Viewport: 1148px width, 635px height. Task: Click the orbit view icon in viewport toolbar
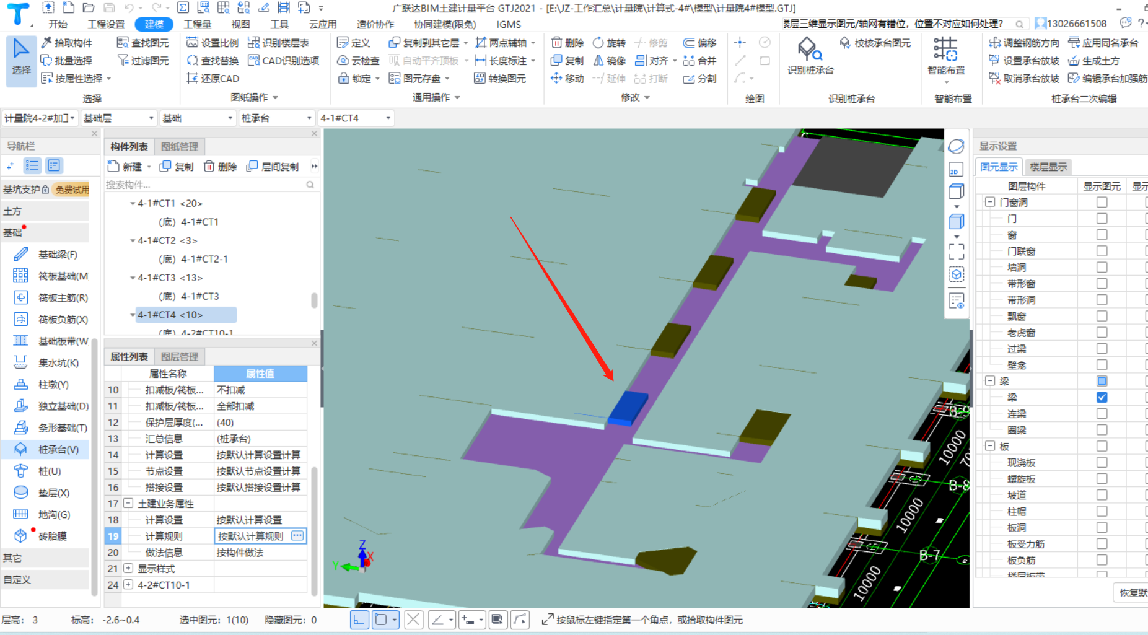[x=956, y=146]
